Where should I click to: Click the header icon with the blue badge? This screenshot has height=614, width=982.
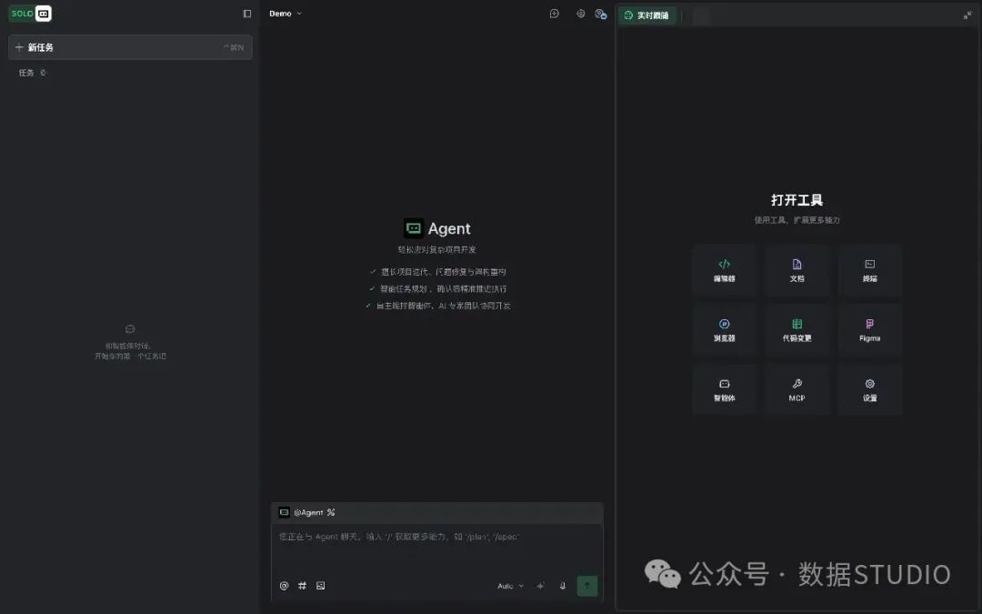coord(601,14)
